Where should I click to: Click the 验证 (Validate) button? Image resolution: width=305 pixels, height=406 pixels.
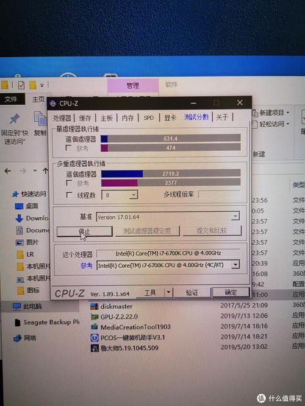click(192, 292)
